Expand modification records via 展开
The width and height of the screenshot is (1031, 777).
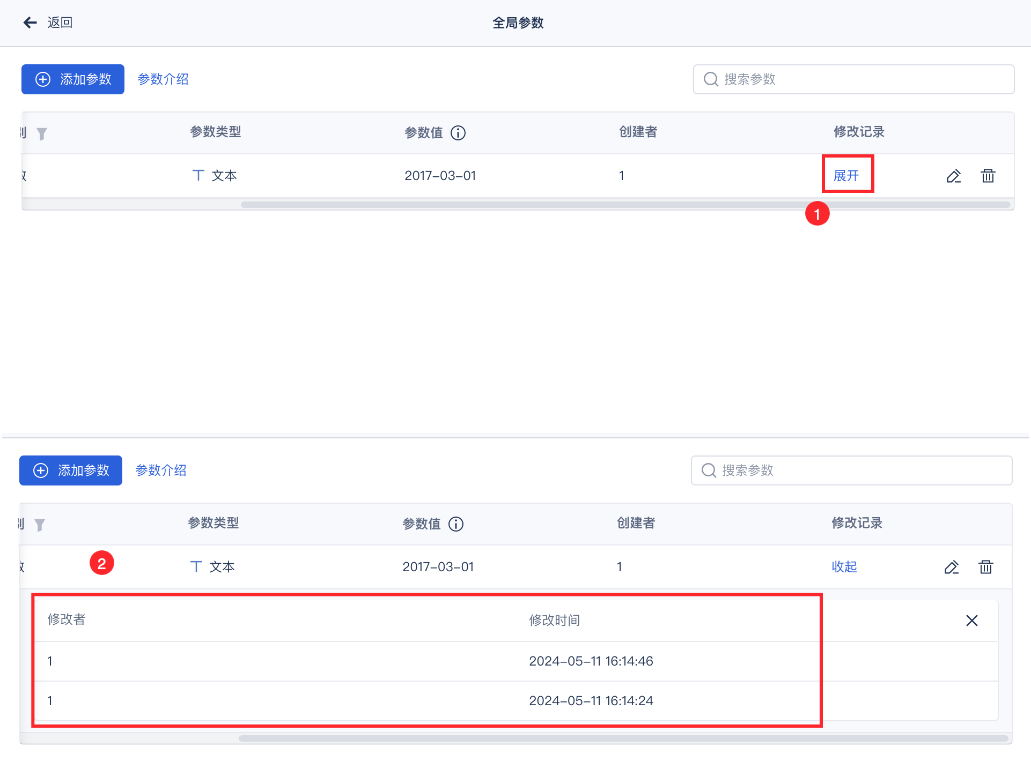846,176
